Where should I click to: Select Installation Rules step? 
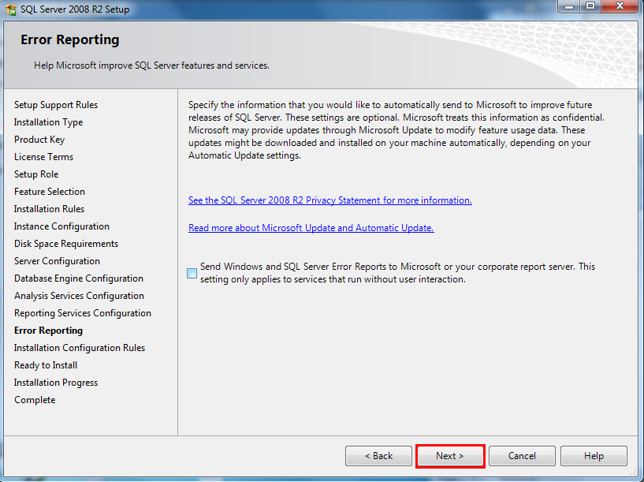coord(50,209)
